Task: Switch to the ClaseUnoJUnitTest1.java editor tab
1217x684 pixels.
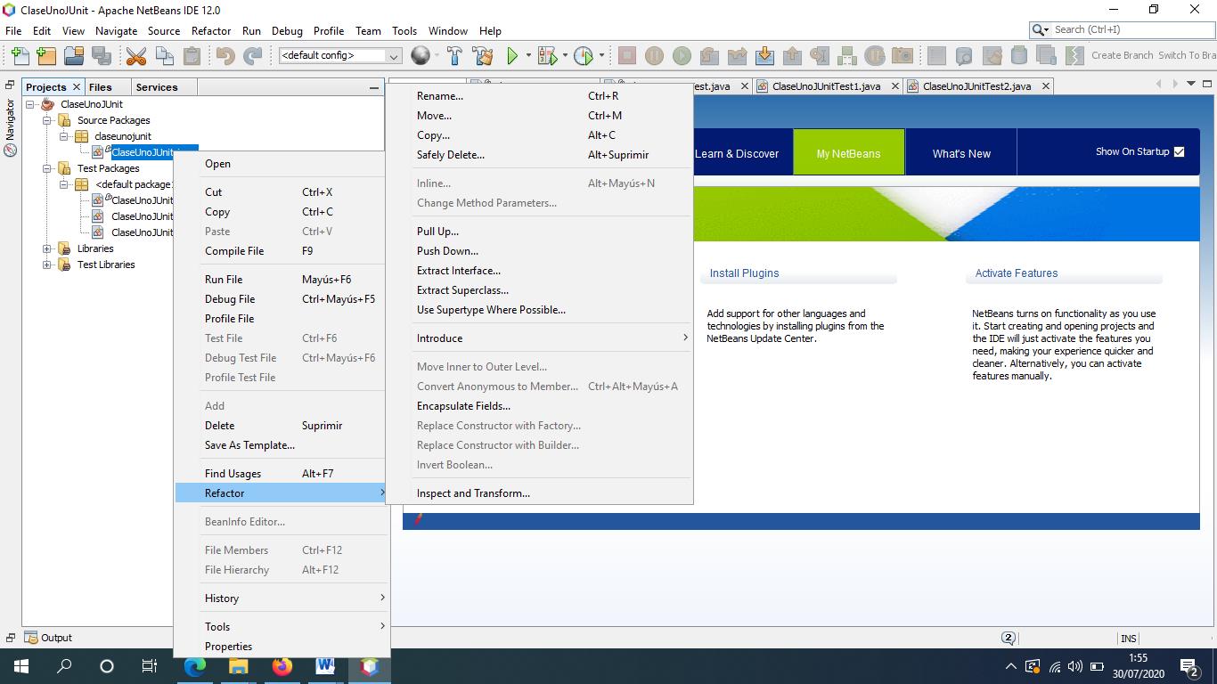Action: [x=826, y=86]
